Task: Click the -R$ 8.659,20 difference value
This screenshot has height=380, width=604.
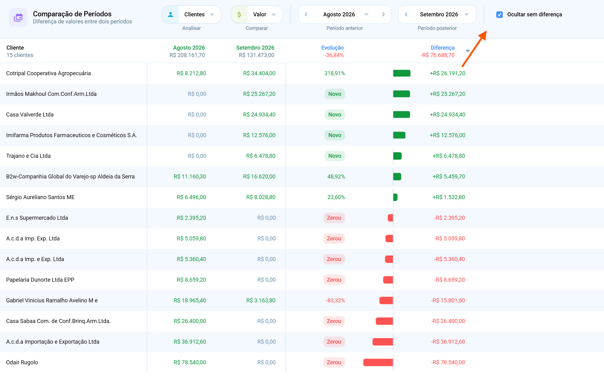Action: click(x=449, y=280)
